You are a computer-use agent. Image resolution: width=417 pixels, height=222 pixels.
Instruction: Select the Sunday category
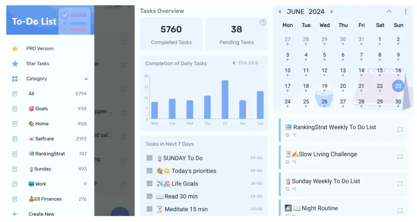point(50,169)
